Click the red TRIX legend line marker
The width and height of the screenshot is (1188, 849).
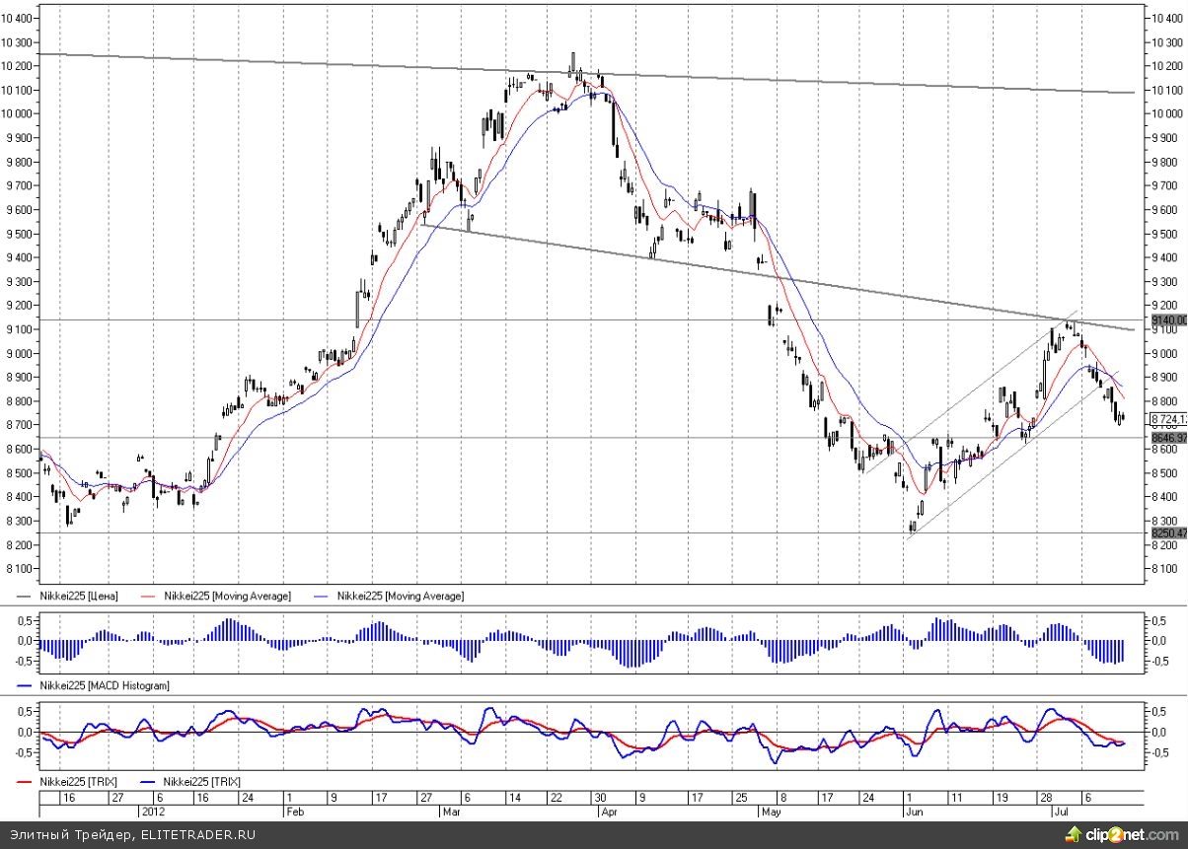click(x=27, y=780)
